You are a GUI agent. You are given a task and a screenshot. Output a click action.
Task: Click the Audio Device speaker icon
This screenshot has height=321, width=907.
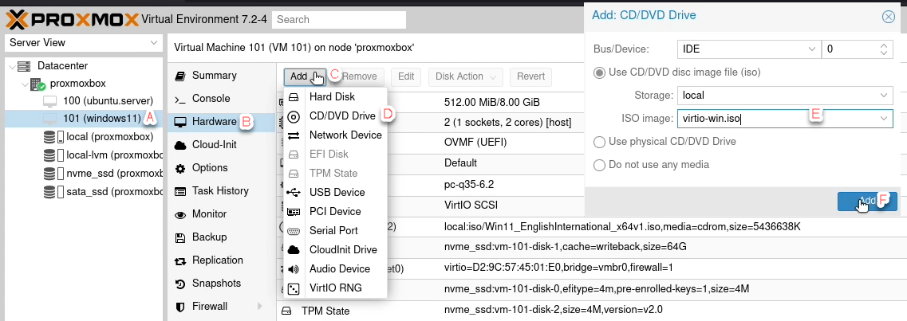coord(294,269)
